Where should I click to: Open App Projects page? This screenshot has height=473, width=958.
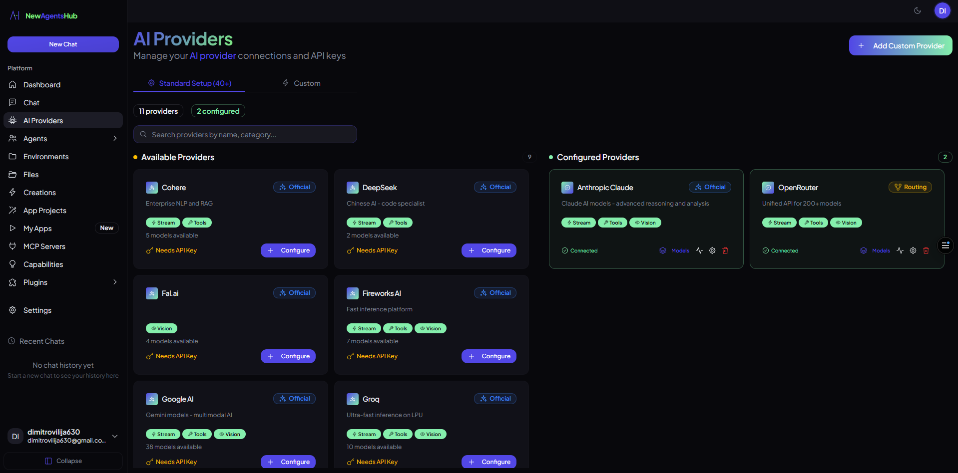[x=63, y=211]
